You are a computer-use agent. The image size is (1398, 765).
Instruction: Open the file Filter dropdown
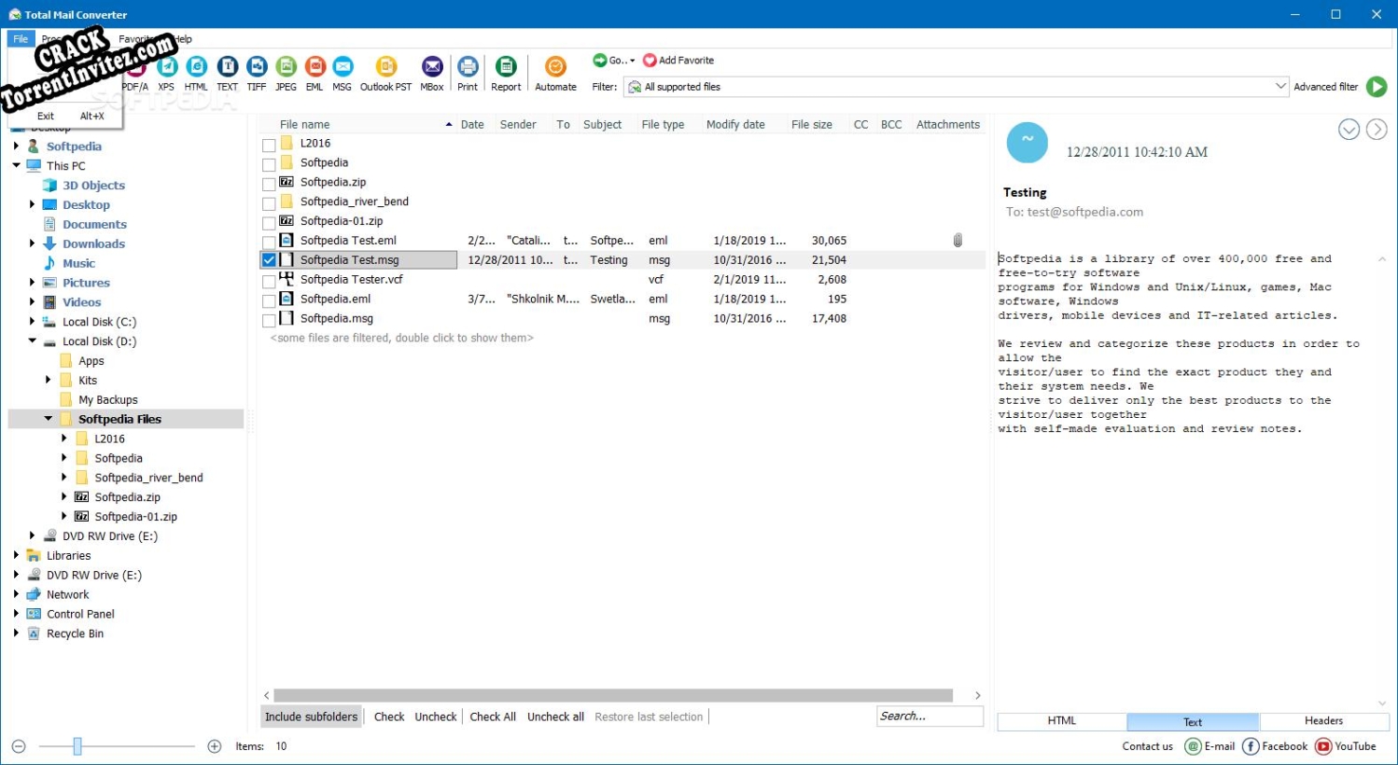1280,87
